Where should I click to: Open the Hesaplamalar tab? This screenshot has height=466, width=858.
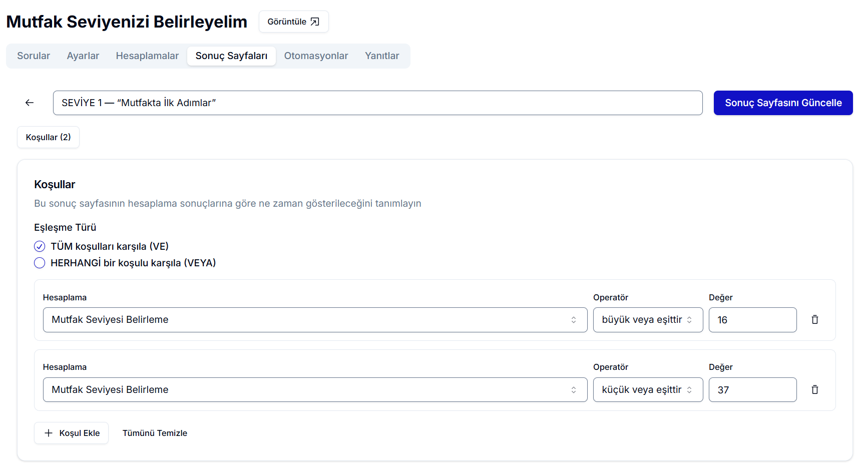point(147,56)
